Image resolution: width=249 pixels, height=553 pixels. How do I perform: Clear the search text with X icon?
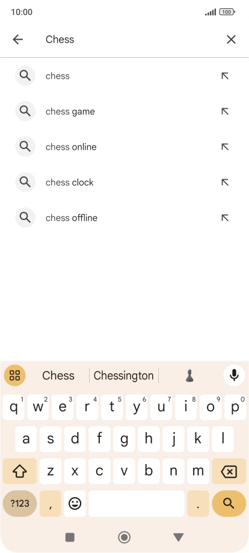point(231,40)
